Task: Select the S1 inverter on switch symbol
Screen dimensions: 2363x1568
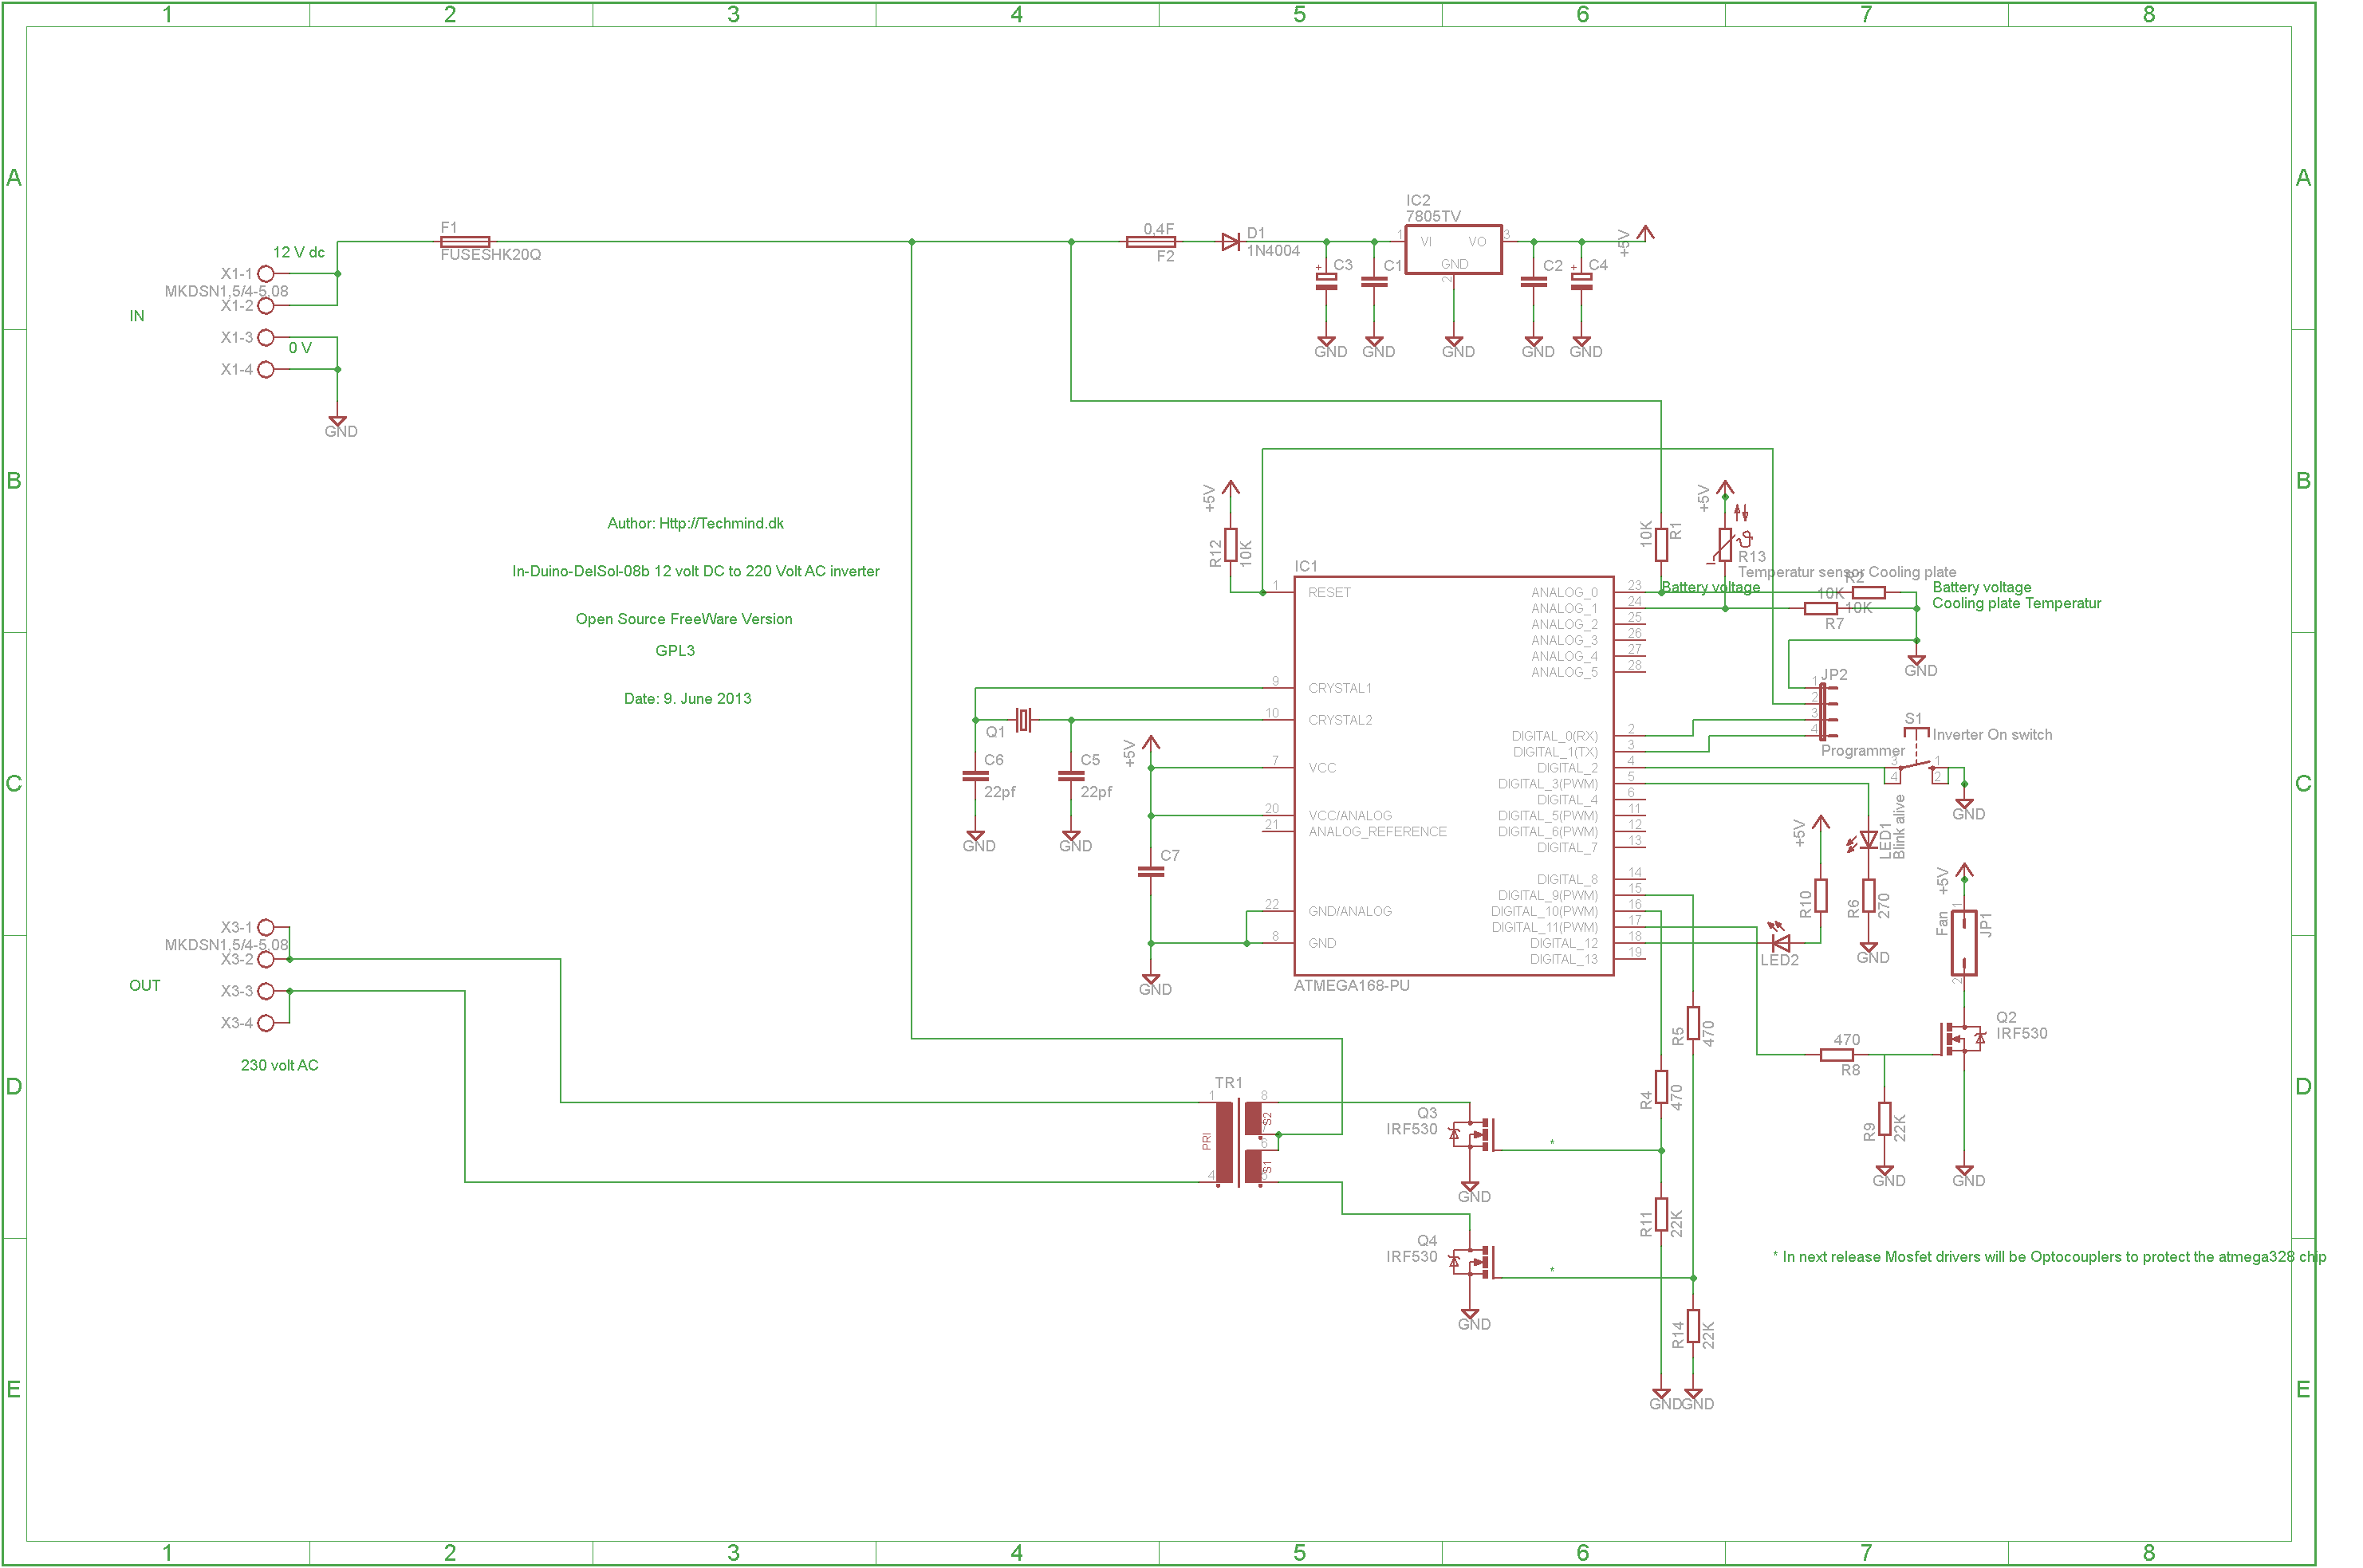Action: 1916,765
